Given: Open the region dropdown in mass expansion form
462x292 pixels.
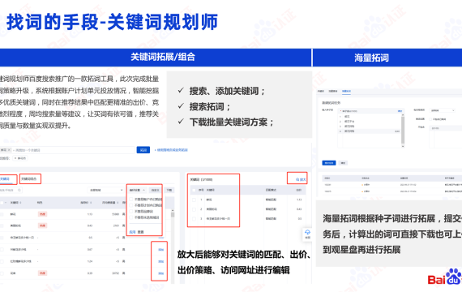Looking at the screenshot, I should coord(443,110).
